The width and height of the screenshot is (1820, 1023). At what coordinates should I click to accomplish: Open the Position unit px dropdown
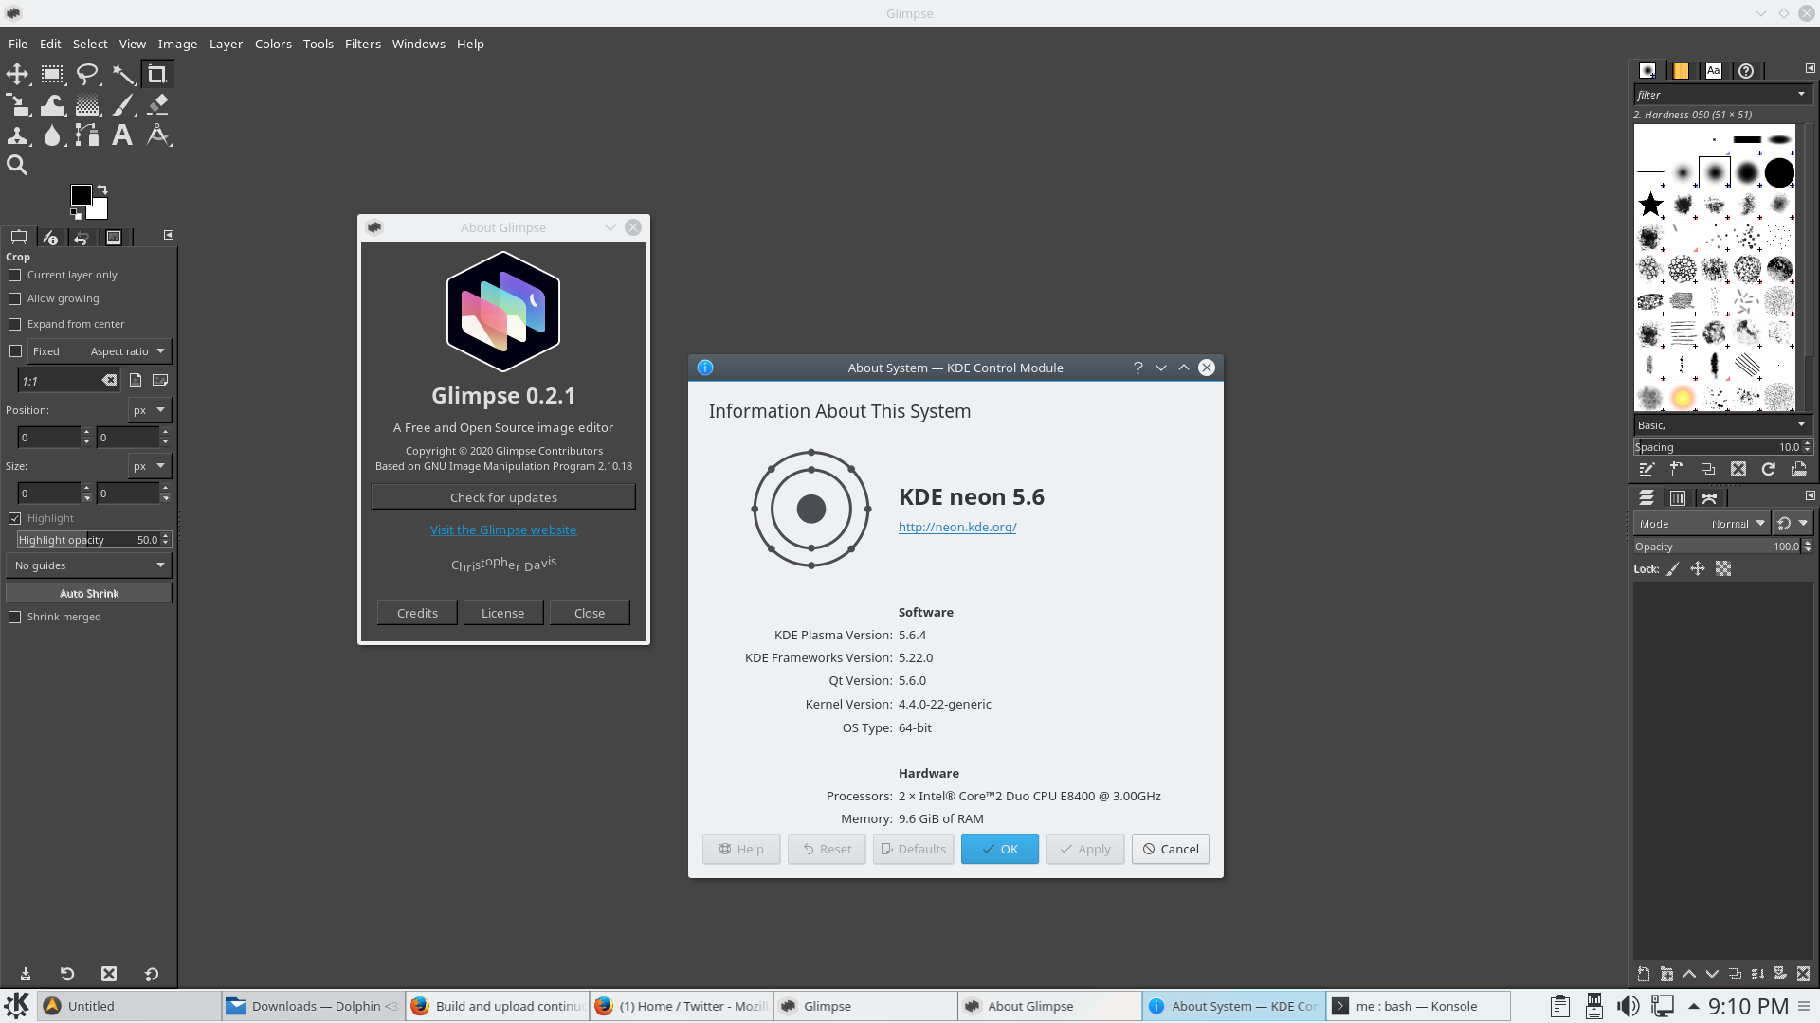point(150,410)
